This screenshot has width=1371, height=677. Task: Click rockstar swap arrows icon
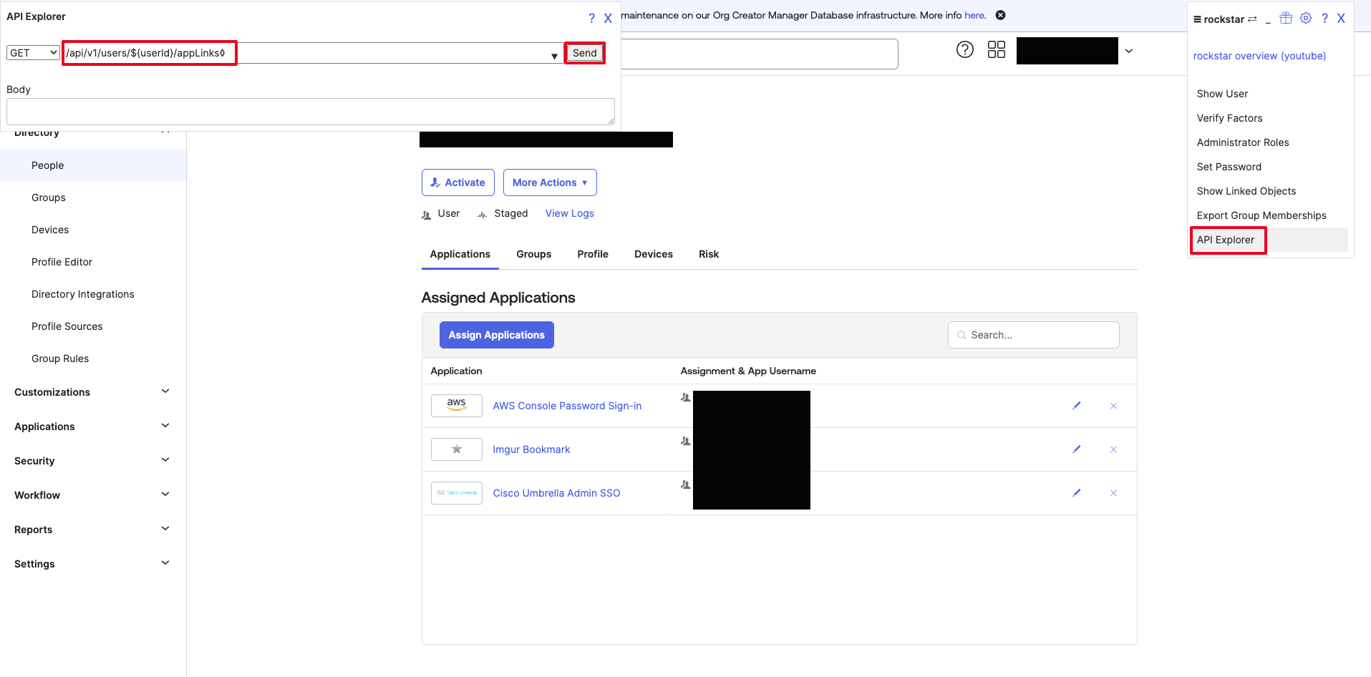[x=1252, y=19]
